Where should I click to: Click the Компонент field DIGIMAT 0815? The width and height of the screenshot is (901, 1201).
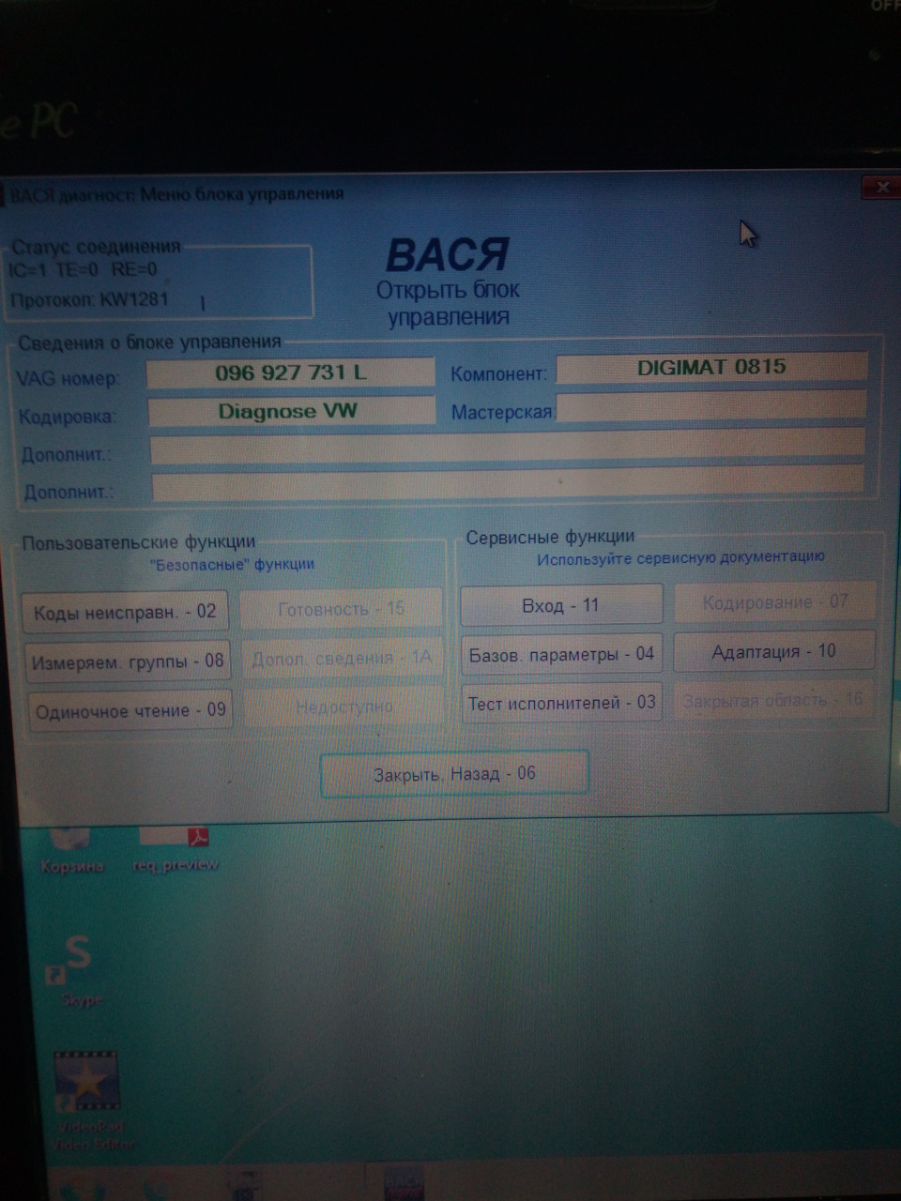[711, 367]
